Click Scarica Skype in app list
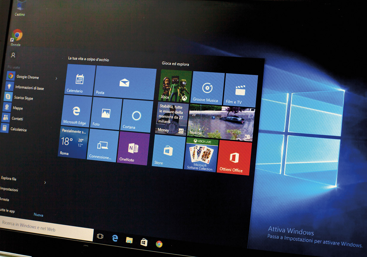Viewport: 367px width, 257px height. tap(23, 98)
